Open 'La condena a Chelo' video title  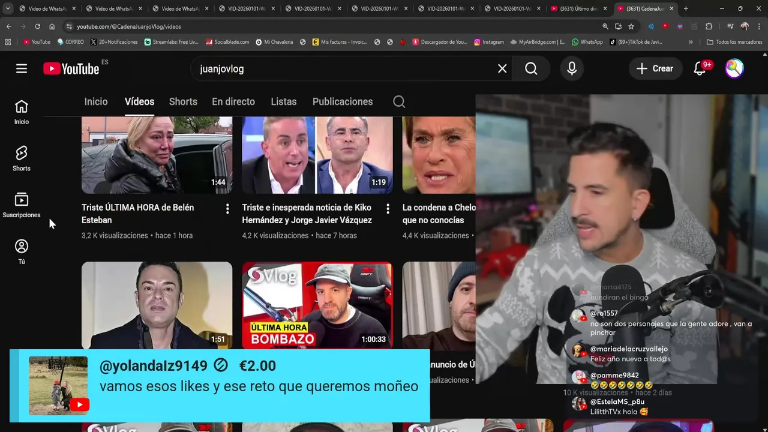click(439, 214)
